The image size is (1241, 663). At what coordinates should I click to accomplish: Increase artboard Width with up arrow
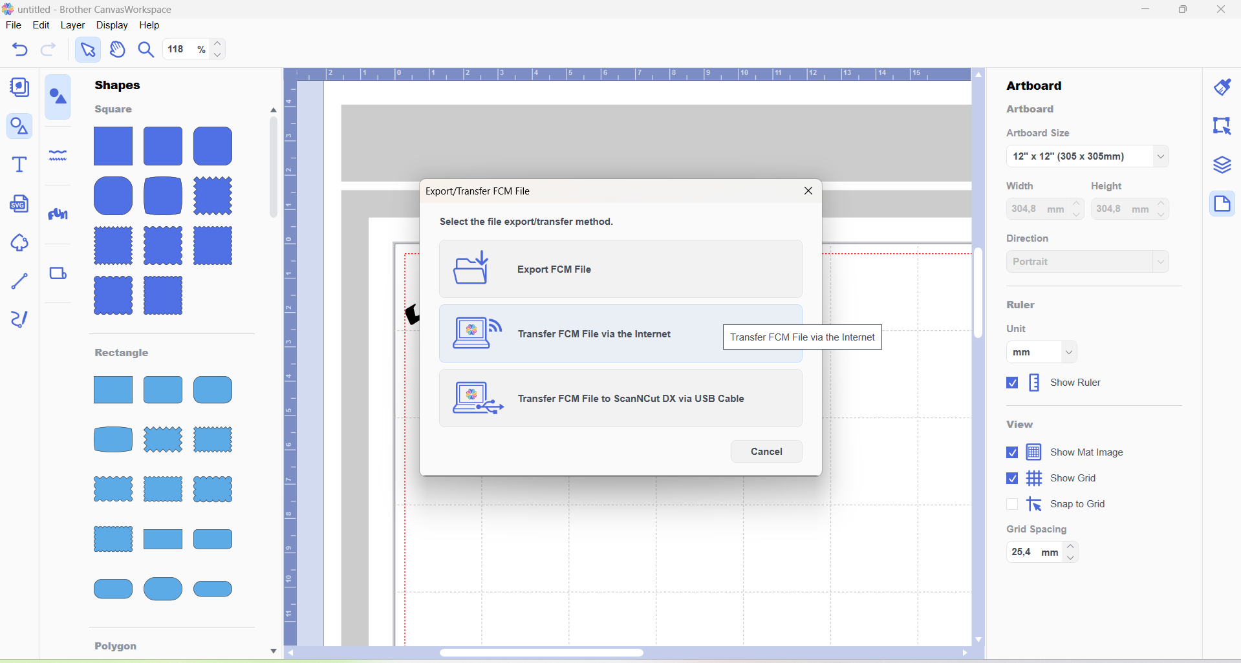1077,204
